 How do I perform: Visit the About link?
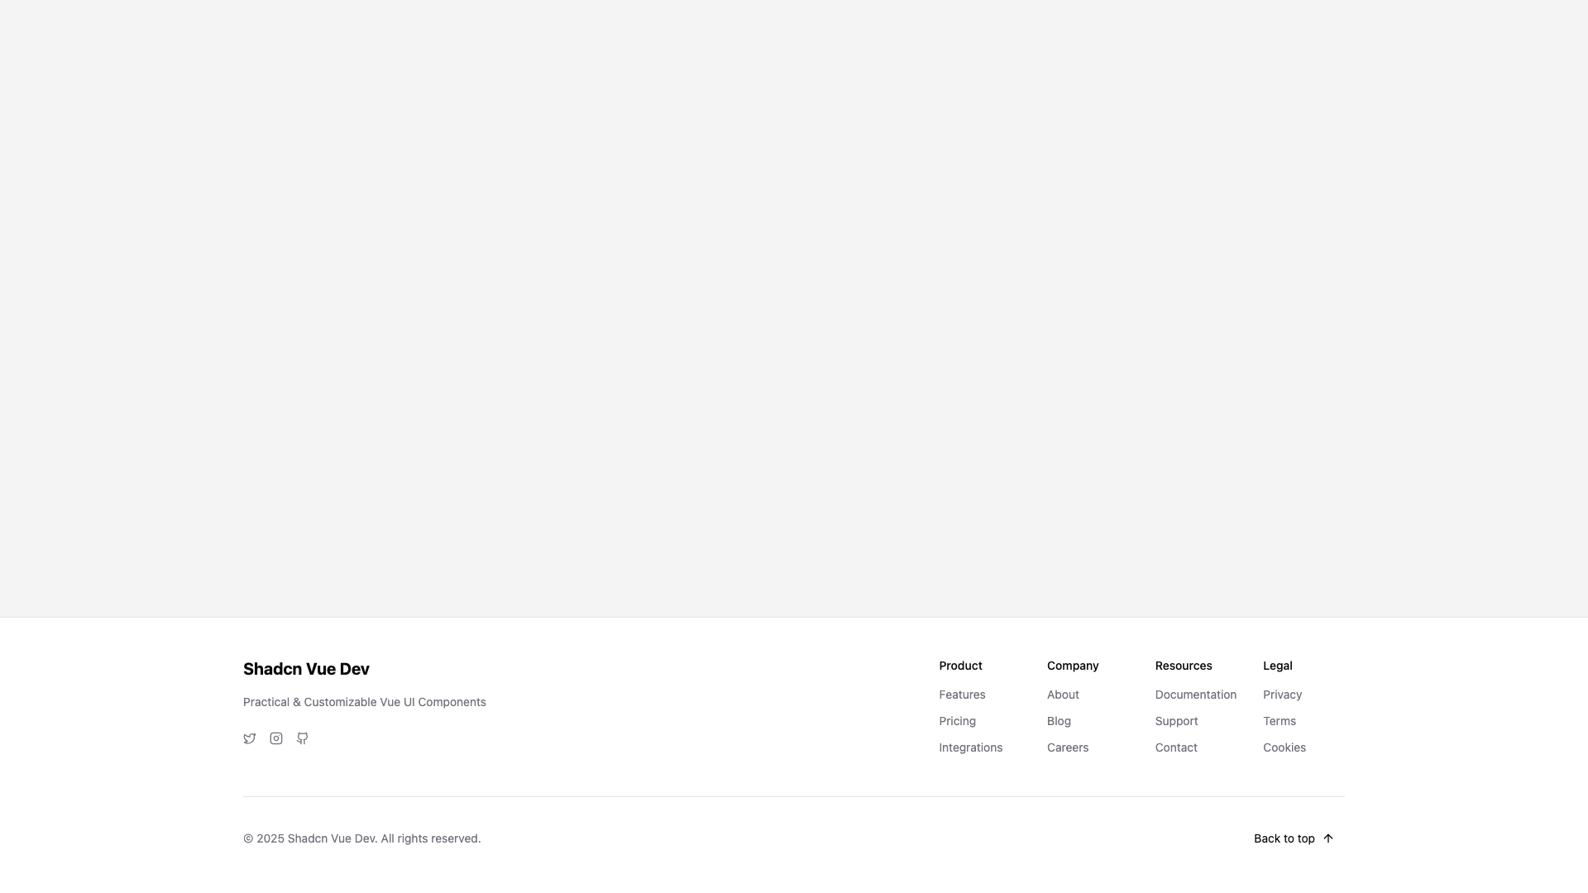tap(1063, 695)
